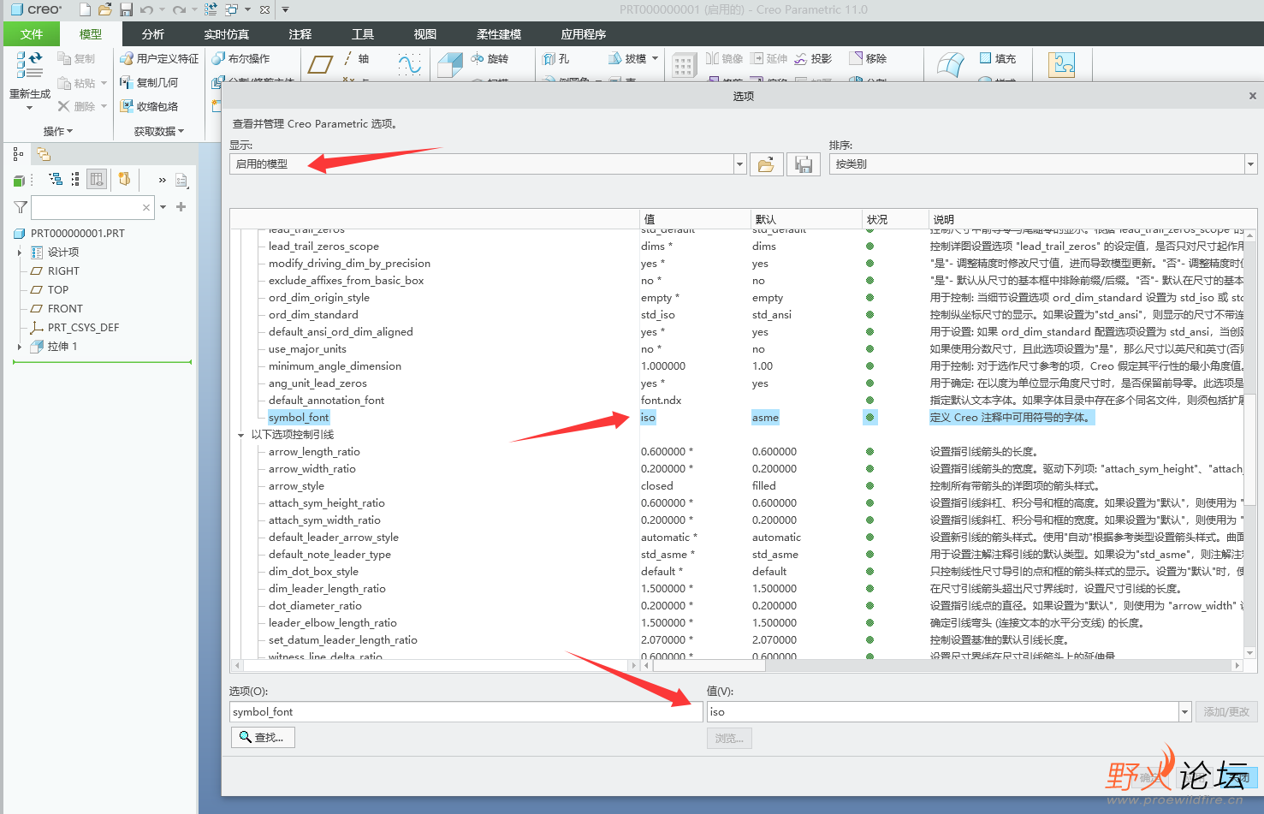The height and width of the screenshot is (814, 1264).
Task: Click the Save icon in the top toolbar
Action: (x=126, y=9)
